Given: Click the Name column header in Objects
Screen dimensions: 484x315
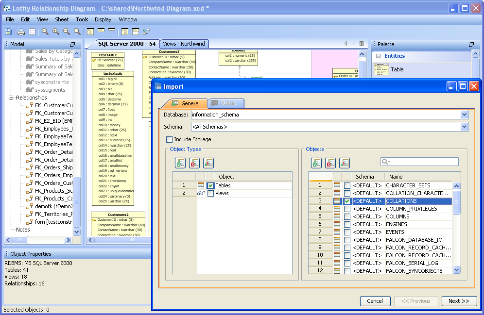Looking at the screenshot, I should point(418,177).
